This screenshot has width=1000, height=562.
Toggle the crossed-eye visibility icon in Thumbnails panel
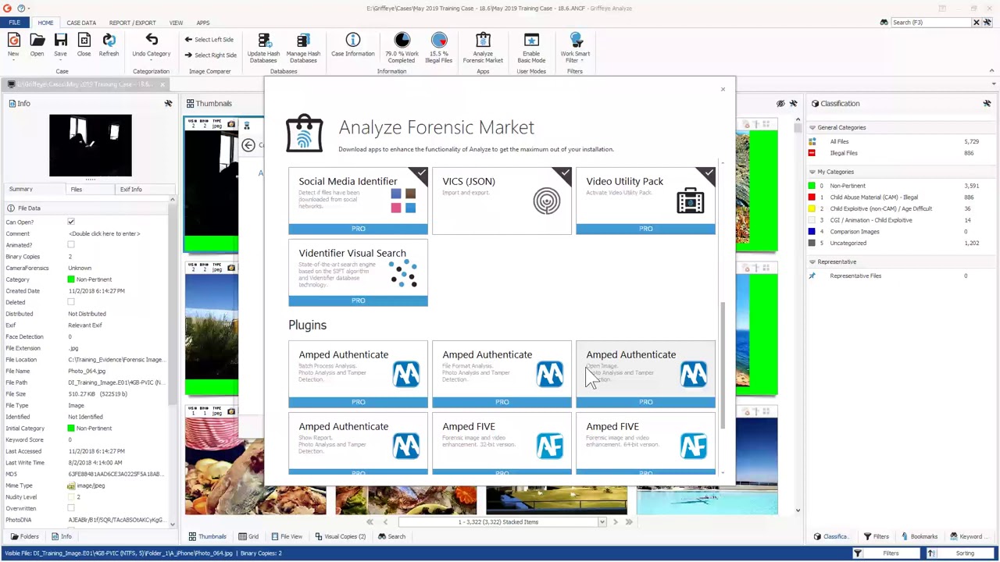pyautogui.click(x=780, y=103)
